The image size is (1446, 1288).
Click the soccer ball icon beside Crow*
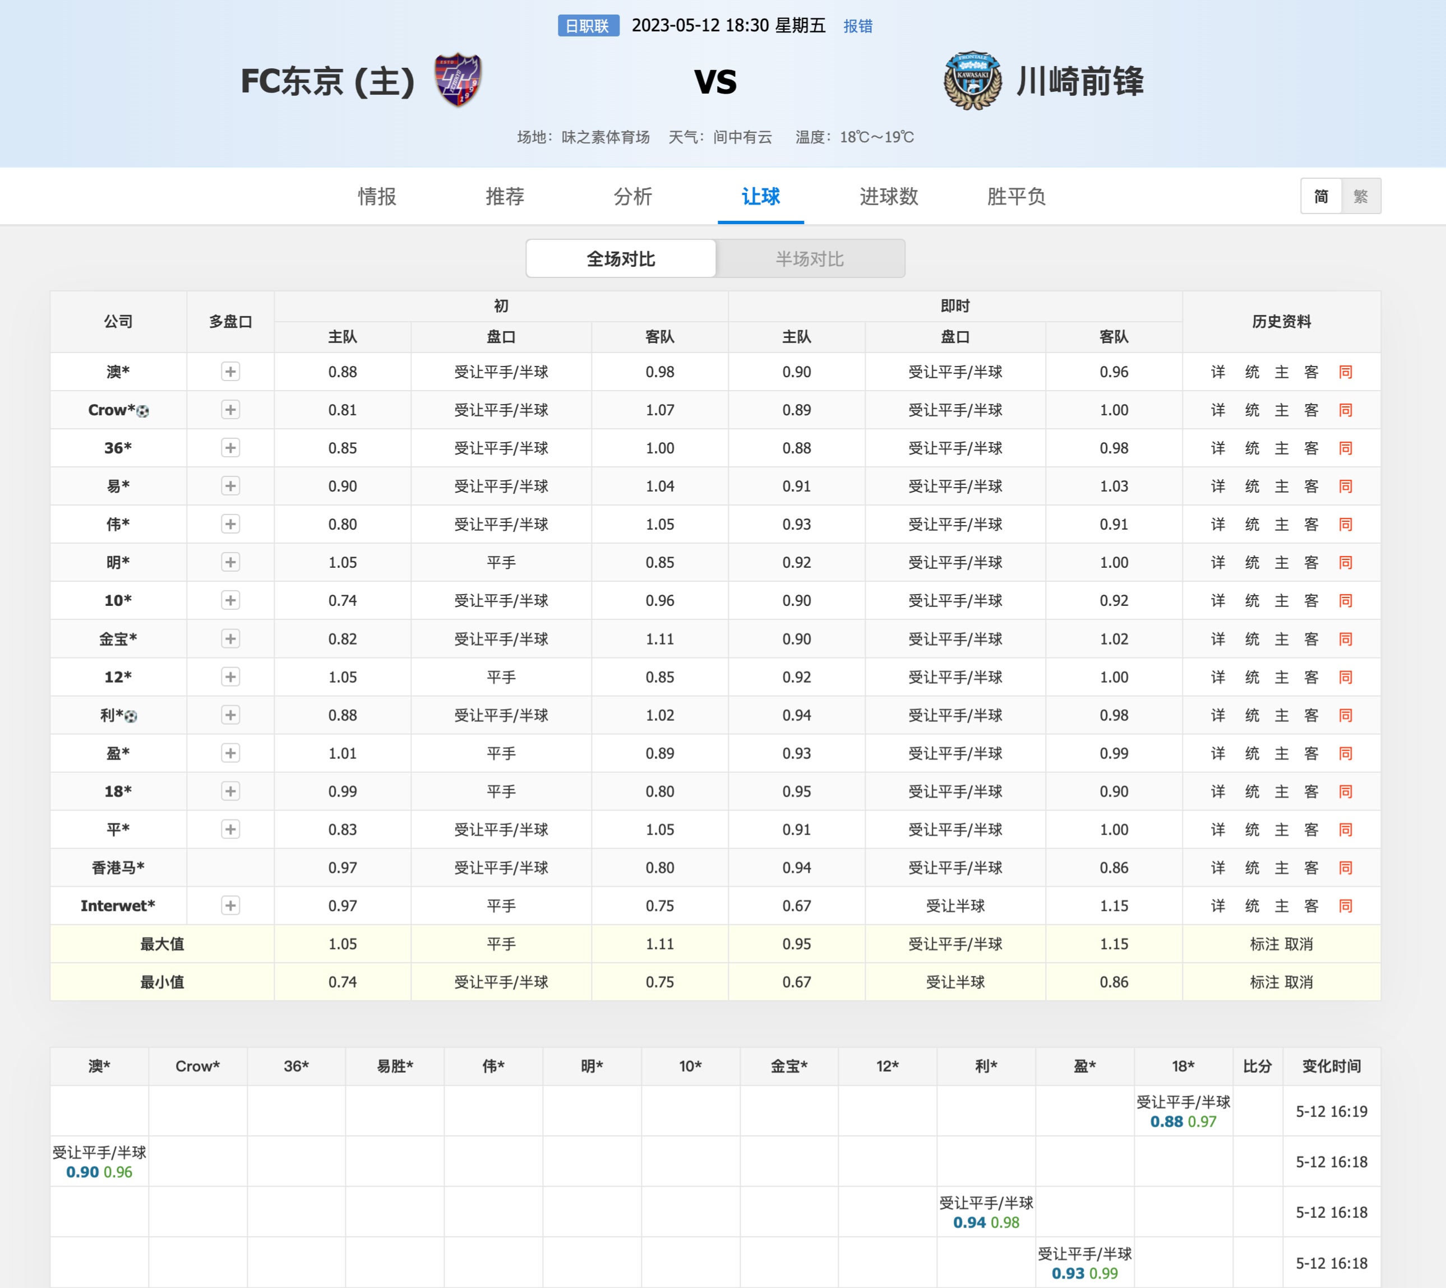[143, 411]
